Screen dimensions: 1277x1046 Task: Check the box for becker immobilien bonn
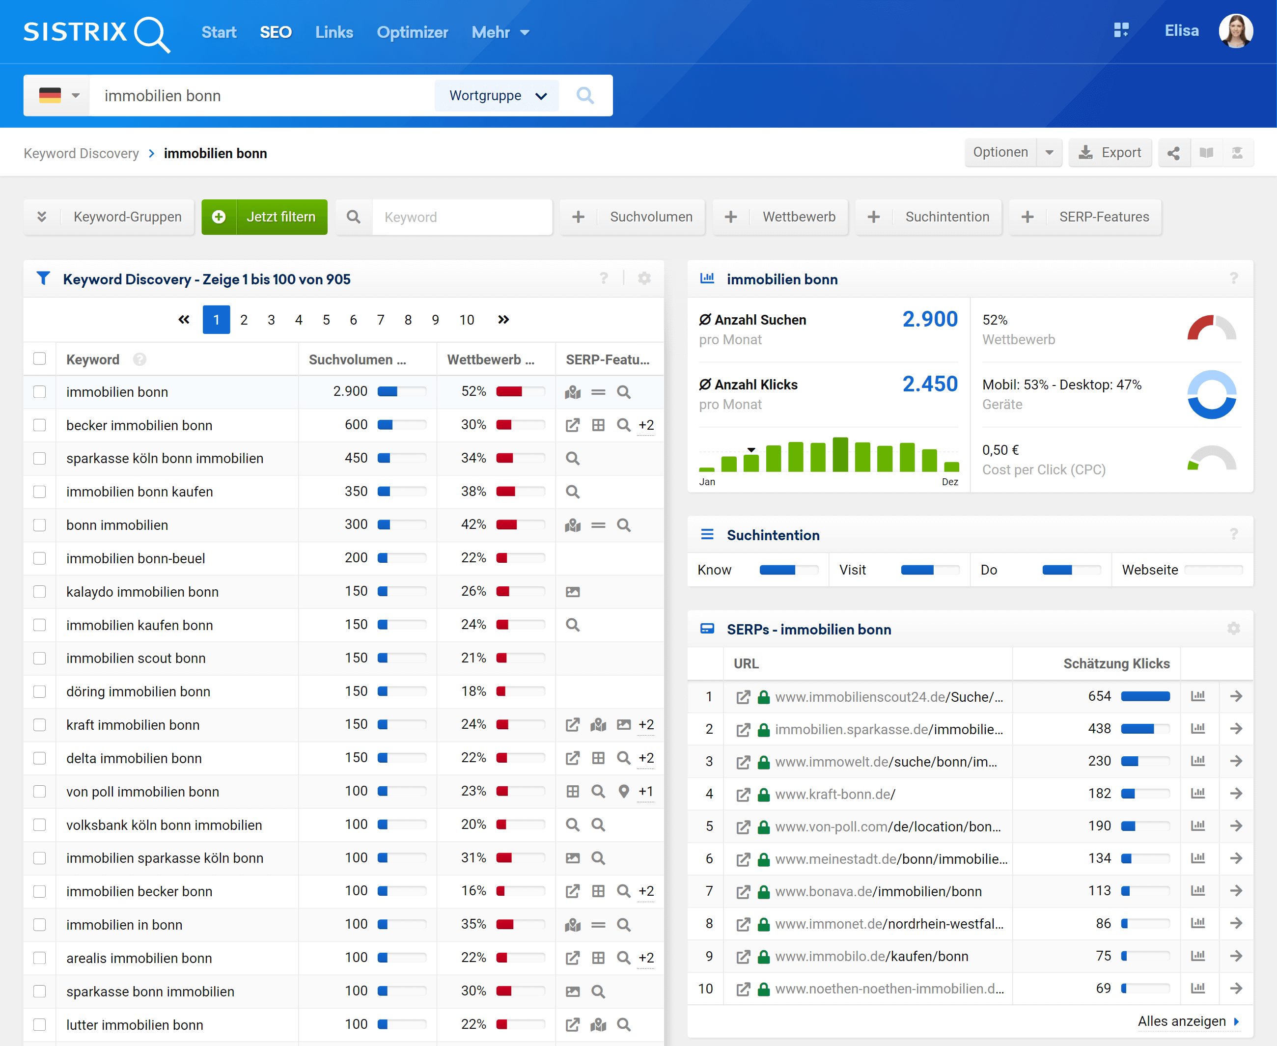[x=40, y=425]
